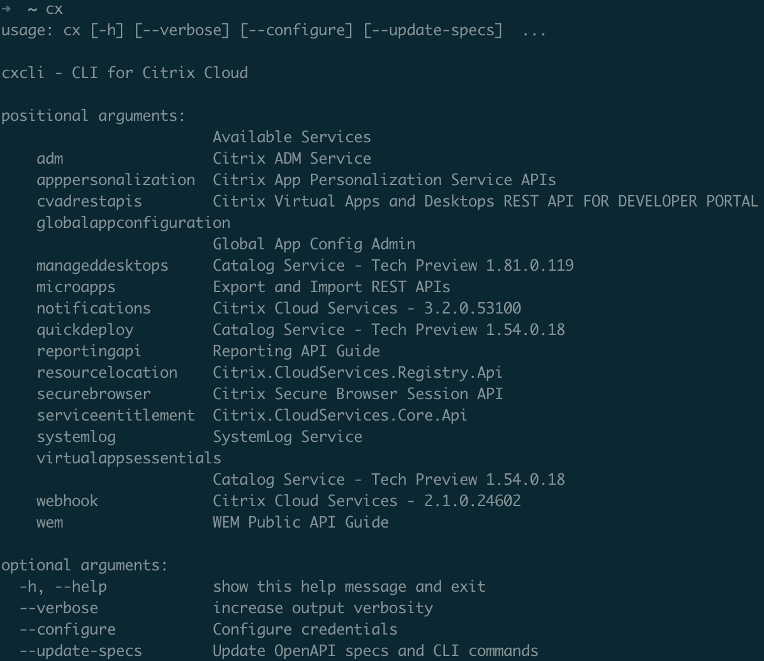Click the 'systemlog' service name

click(x=76, y=437)
